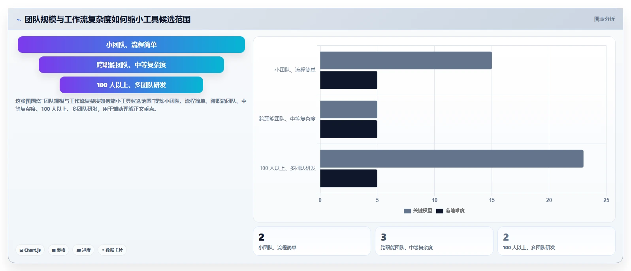Click the Chart.js tag chip

30,250
